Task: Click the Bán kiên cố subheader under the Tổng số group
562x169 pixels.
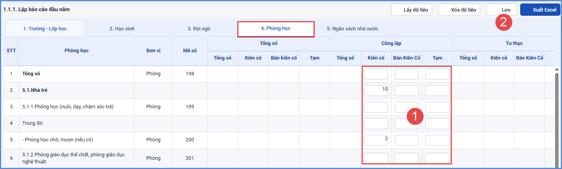Action: pyautogui.click(x=284, y=58)
